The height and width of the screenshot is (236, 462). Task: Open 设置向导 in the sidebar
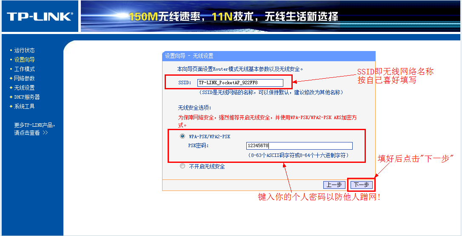pyautogui.click(x=24, y=60)
